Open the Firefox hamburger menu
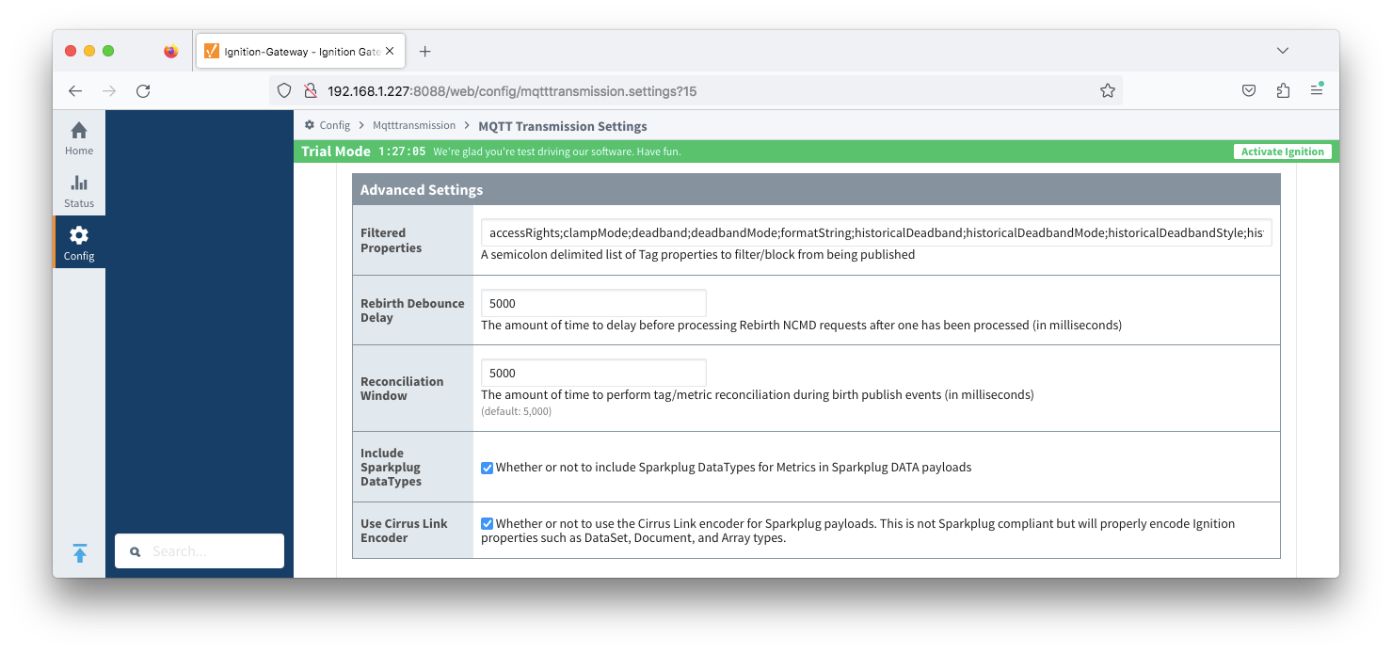Image resolution: width=1392 pixels, height=653 pixels. [x=1317, y=90]
